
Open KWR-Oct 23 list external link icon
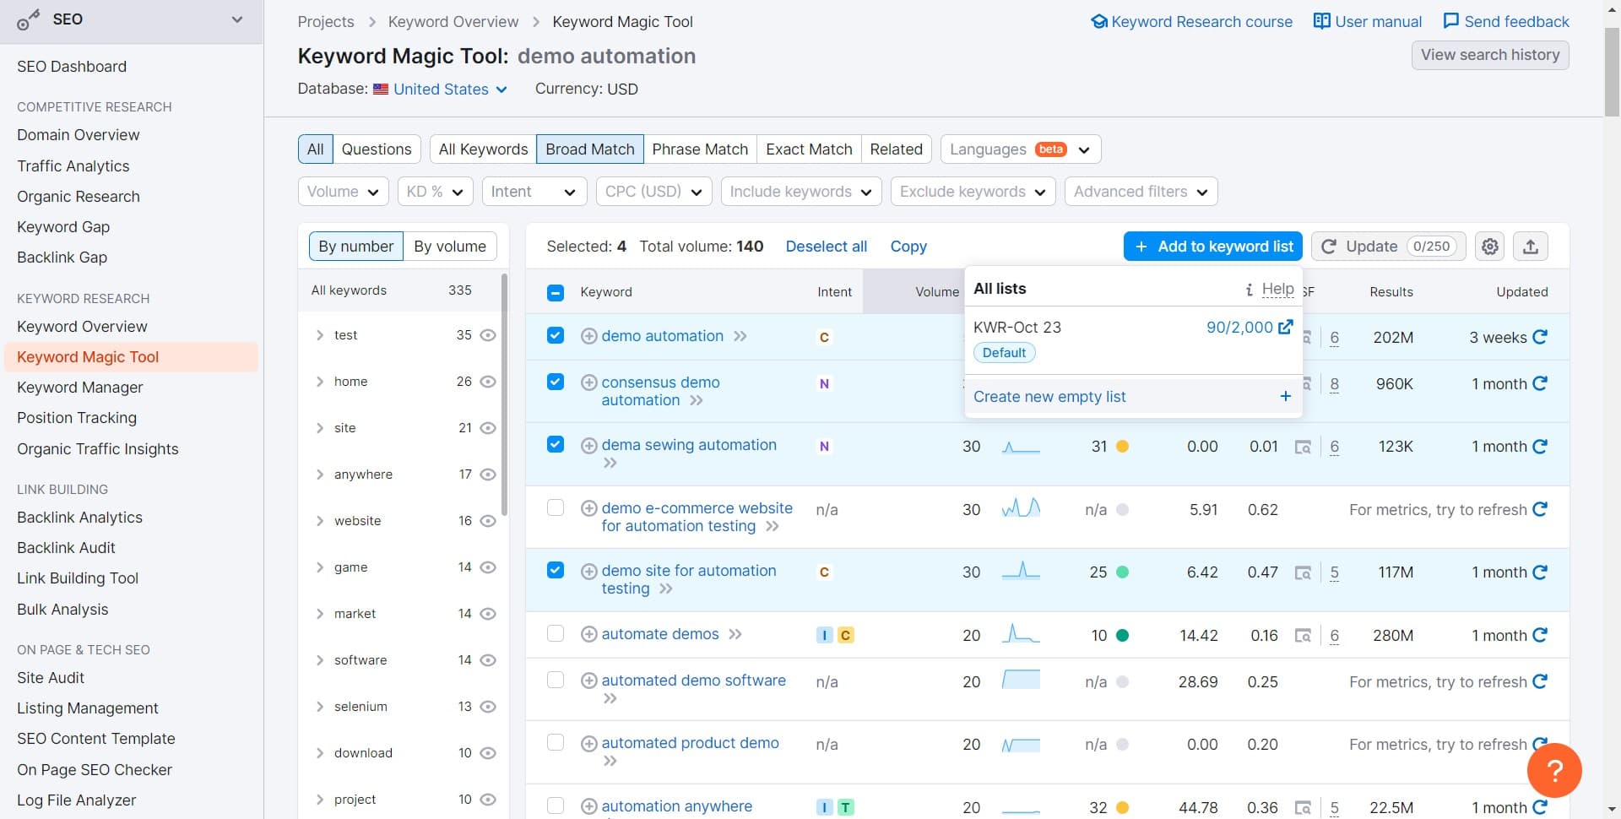(1285, 327)
